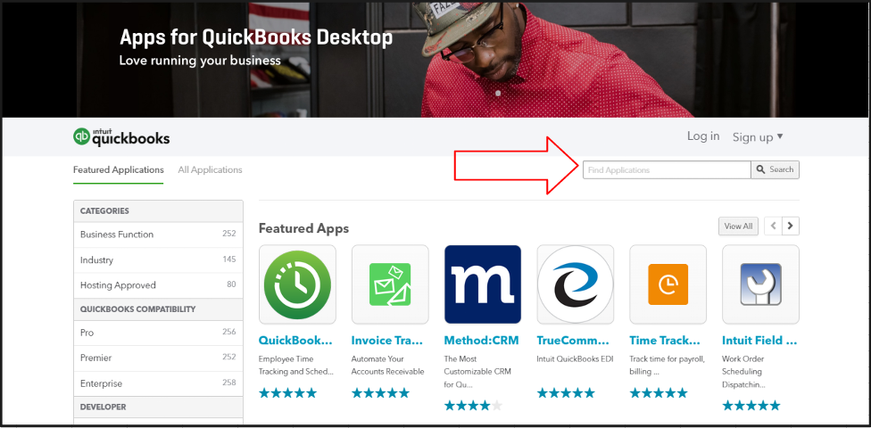Filter by Enterprise QuickBooks compatibility
The height and width of the screenshot is (428, 871).
tap(158, 383)
